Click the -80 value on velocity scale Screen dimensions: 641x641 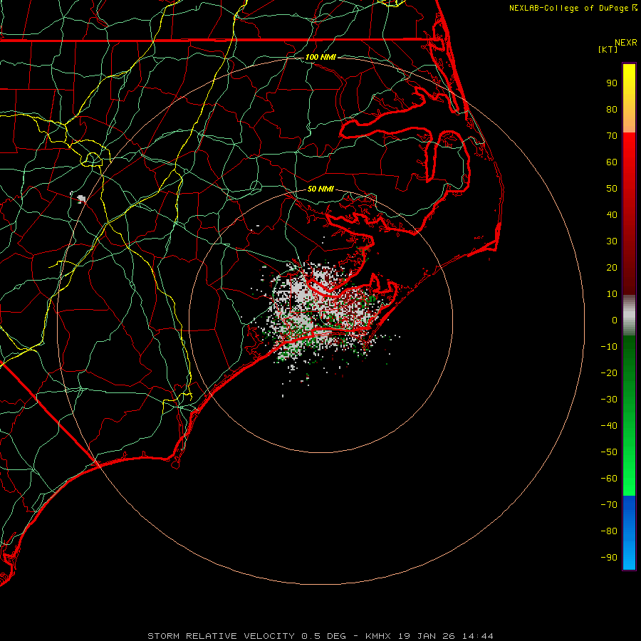609,531
